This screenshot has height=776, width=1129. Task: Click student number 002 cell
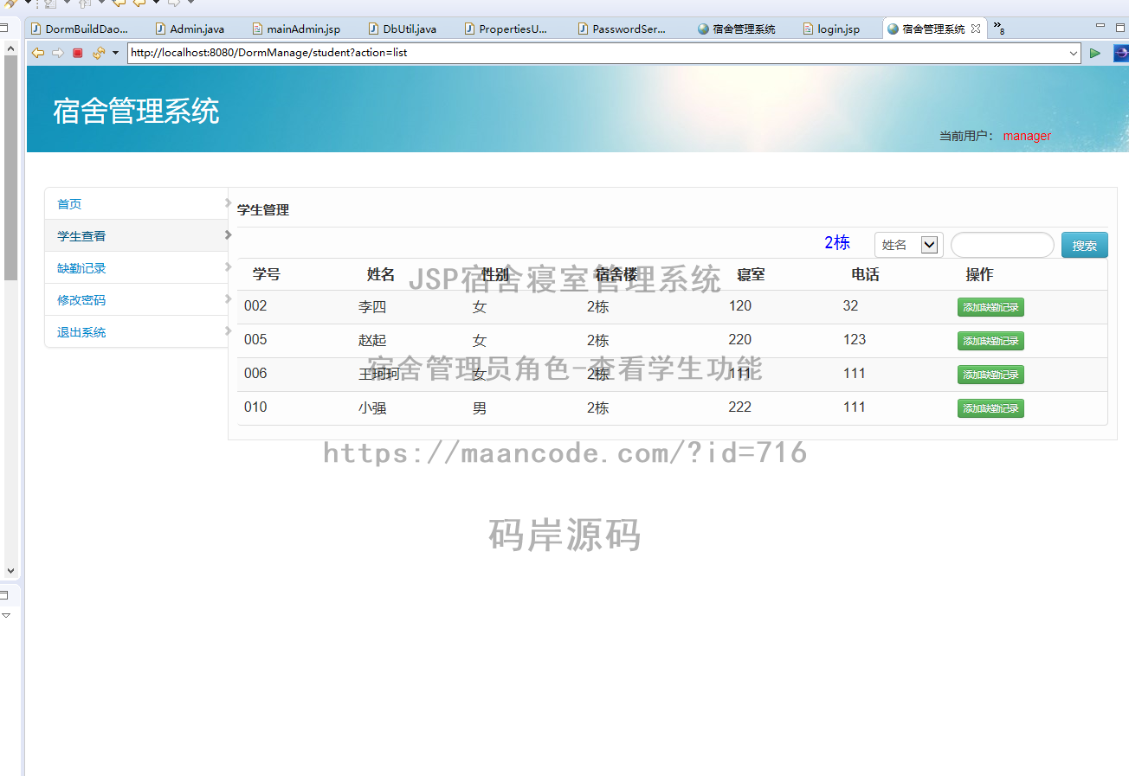tap(255, 306)
